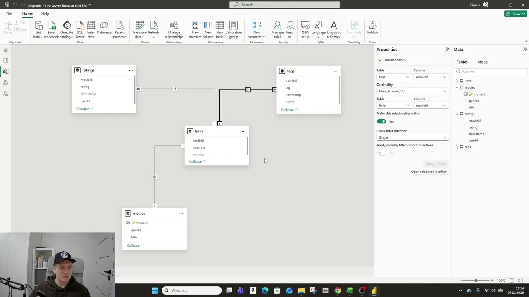Create a New parameter
The image size is (529, 297).
tap(257, 30)
